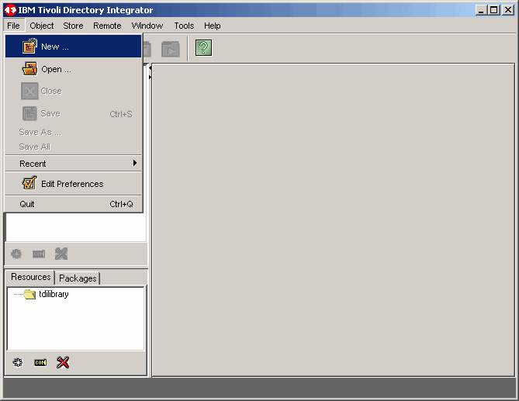This screenshot has width=519, height=401.
Task: Click the green Help question mark icon
Action: pyautogui.click(x=203, y=48)
